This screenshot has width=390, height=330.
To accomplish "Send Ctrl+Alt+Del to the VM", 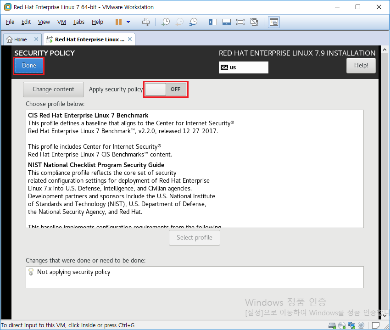I will [x=146, y=22].
